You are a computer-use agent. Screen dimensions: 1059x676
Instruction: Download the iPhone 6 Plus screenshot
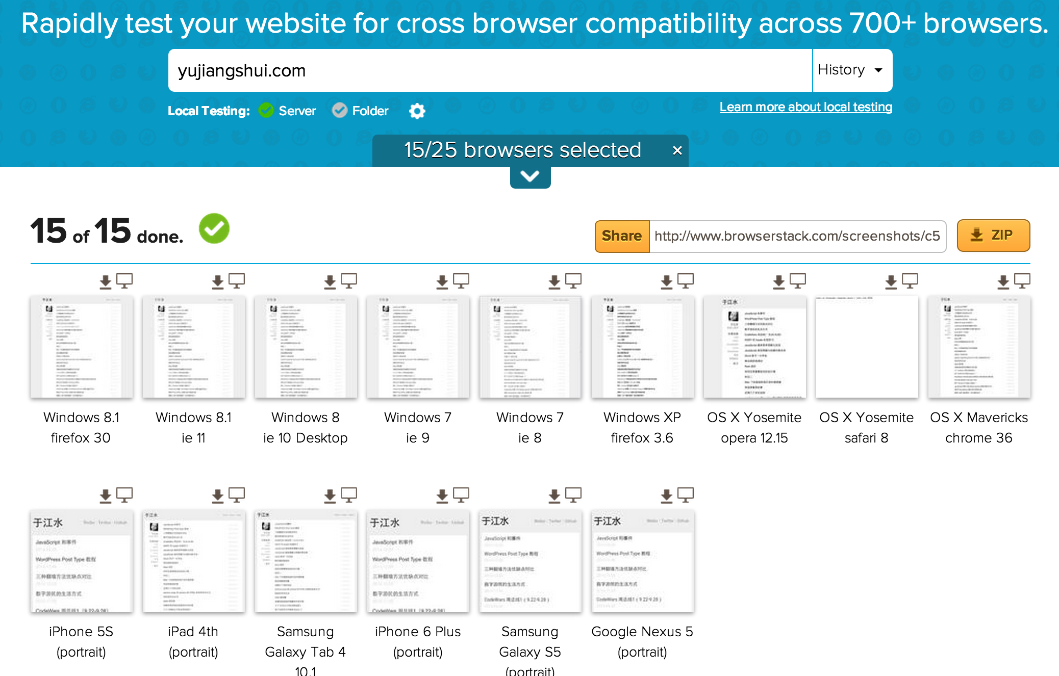click(442, 496)
